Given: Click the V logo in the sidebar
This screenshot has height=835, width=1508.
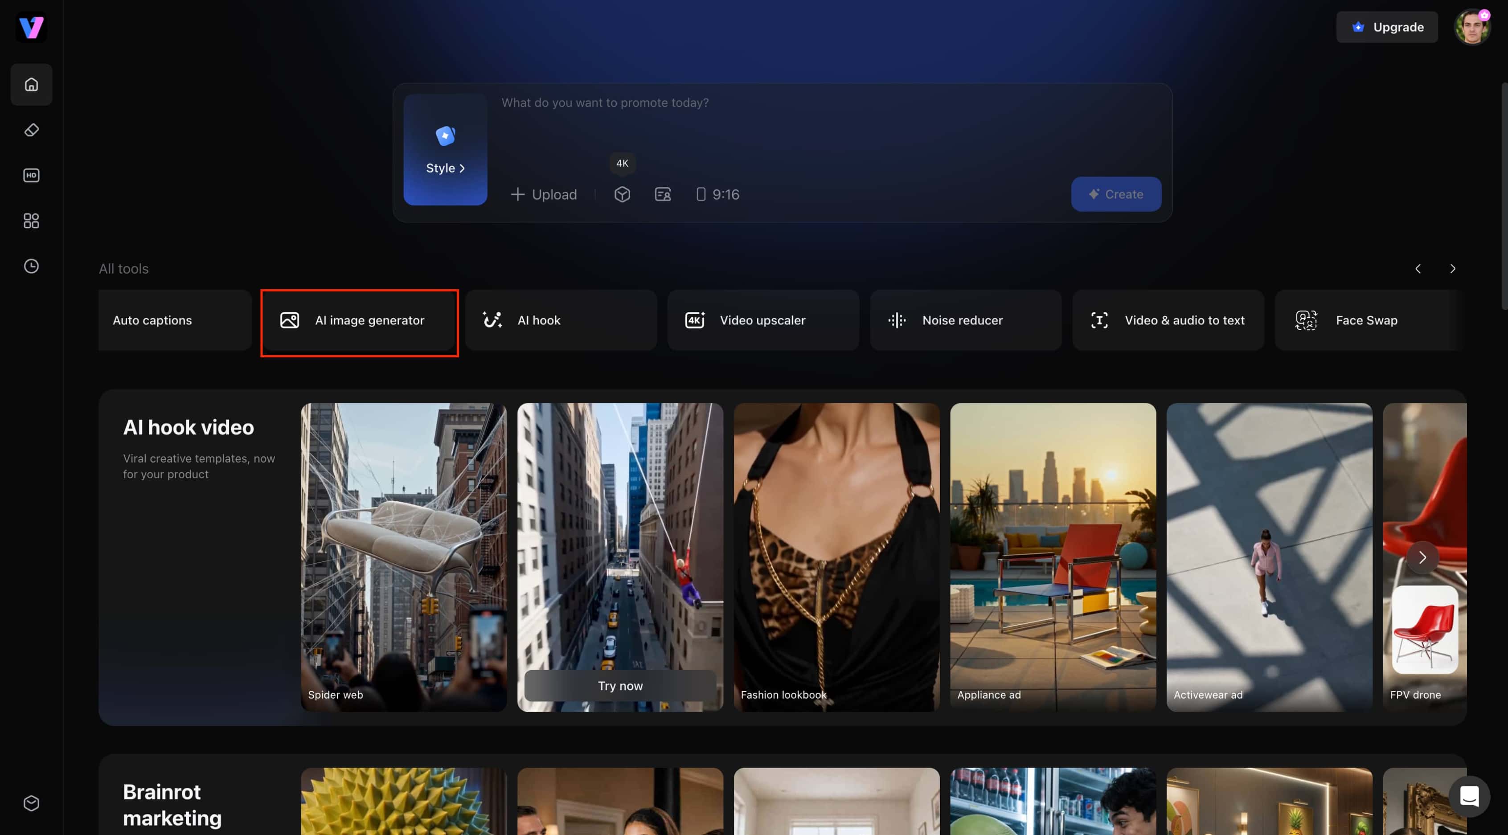Looking at the screenshot, I should click(x=31, y=27).
